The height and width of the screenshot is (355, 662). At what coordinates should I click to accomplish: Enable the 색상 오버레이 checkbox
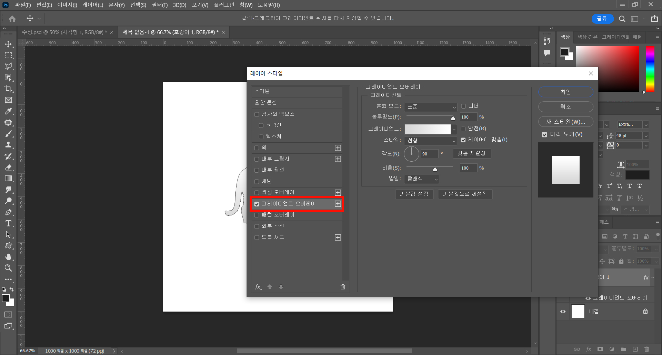(257, 192)
